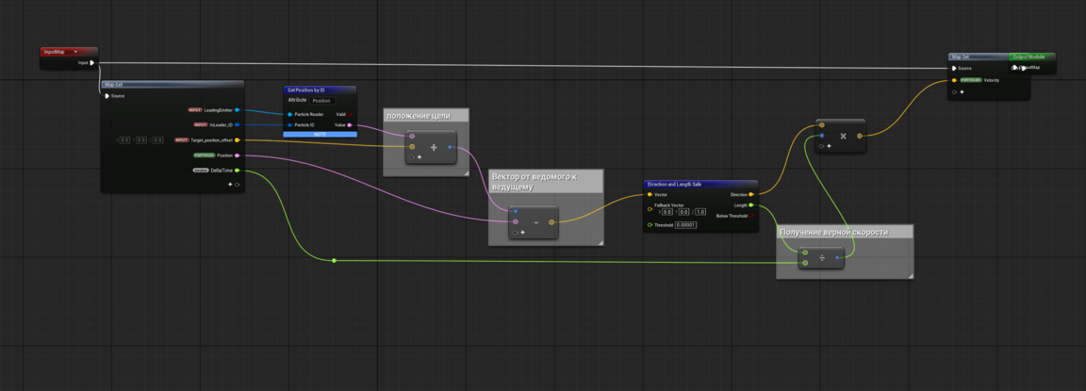Click the NOTE bar on Get Position by ID
Screen dimensions: 1086x391
coord(320,135)
